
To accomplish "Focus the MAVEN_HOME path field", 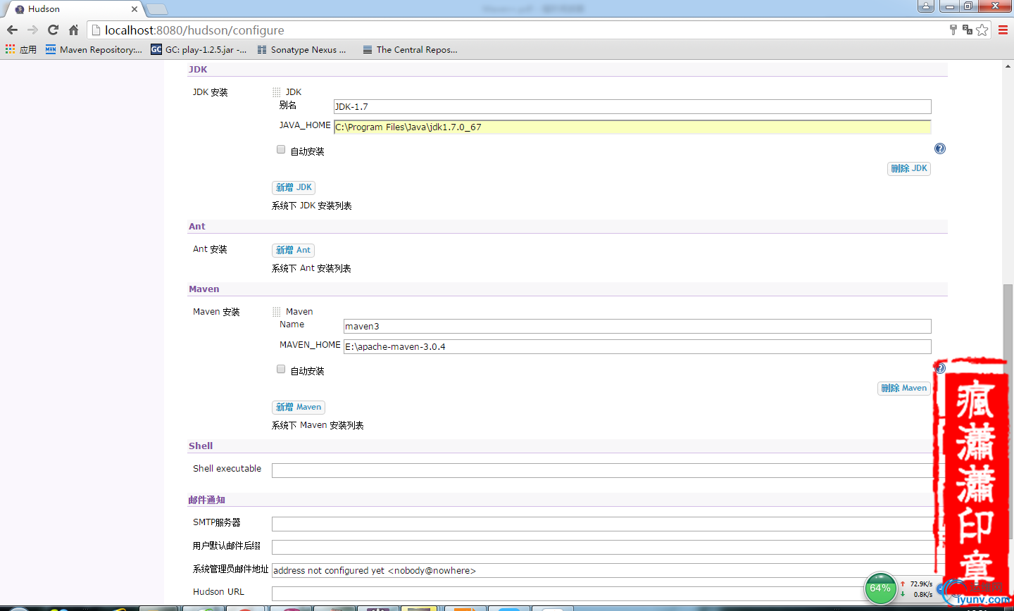I will coord(637,346).
